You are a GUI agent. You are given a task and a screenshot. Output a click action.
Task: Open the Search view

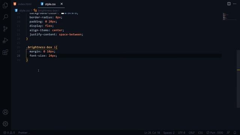5,17
